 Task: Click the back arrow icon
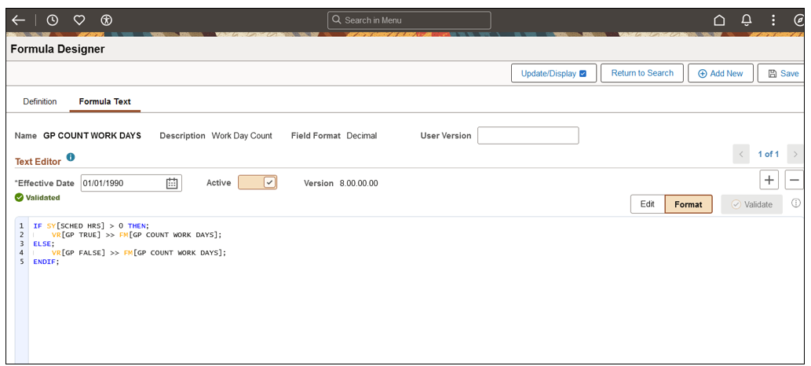19,20
